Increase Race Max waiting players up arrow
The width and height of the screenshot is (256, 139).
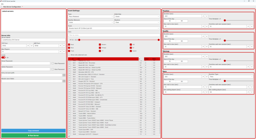point(248,92)
